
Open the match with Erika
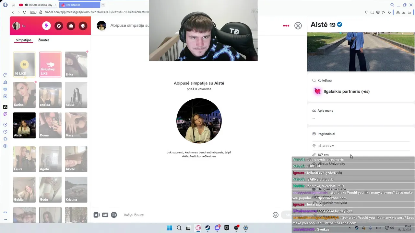pyautogui.click(x=76, y=64)
